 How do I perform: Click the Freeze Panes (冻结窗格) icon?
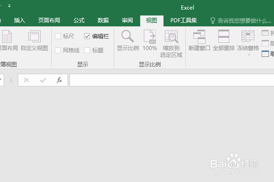click(248, 36)
